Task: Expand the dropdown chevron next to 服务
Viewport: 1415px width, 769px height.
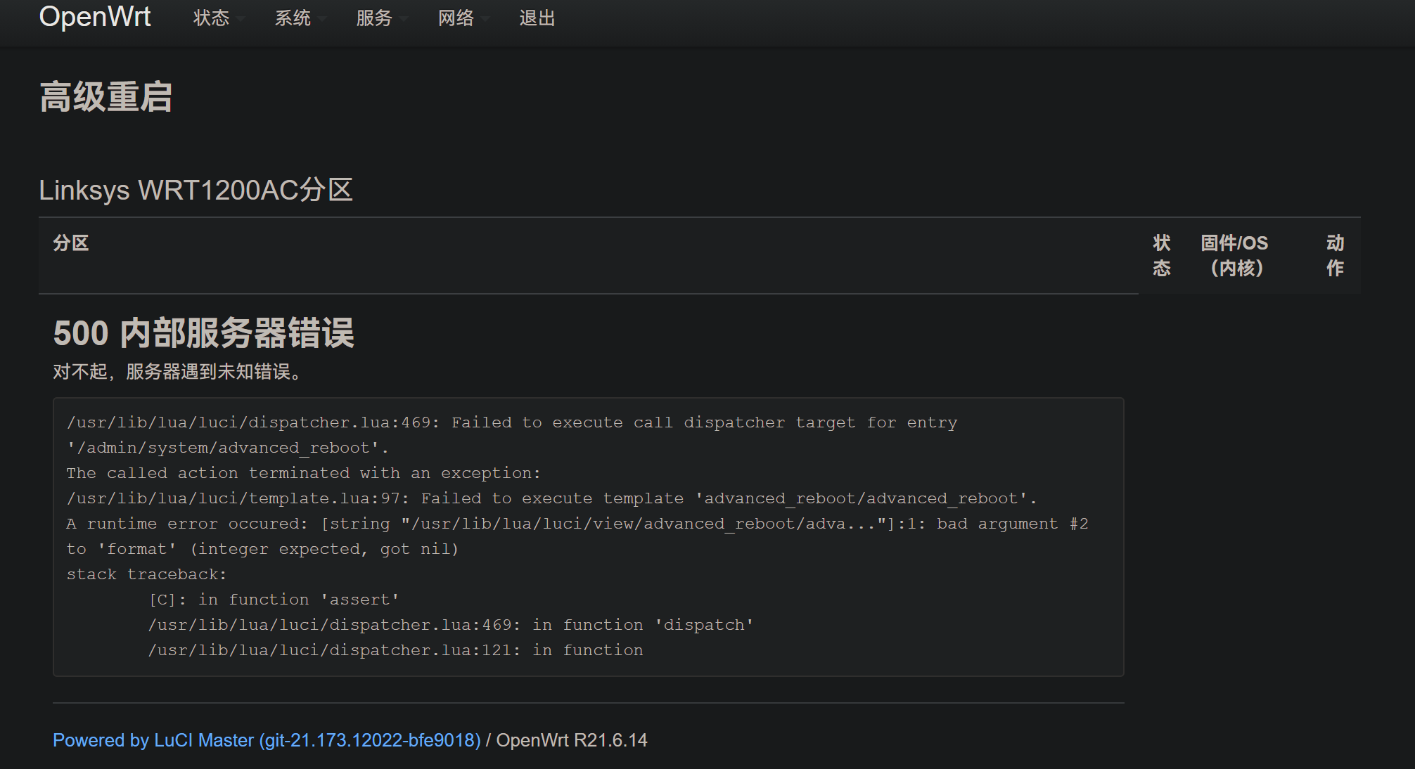Action: pyautogui.click(x=403, y=21)
